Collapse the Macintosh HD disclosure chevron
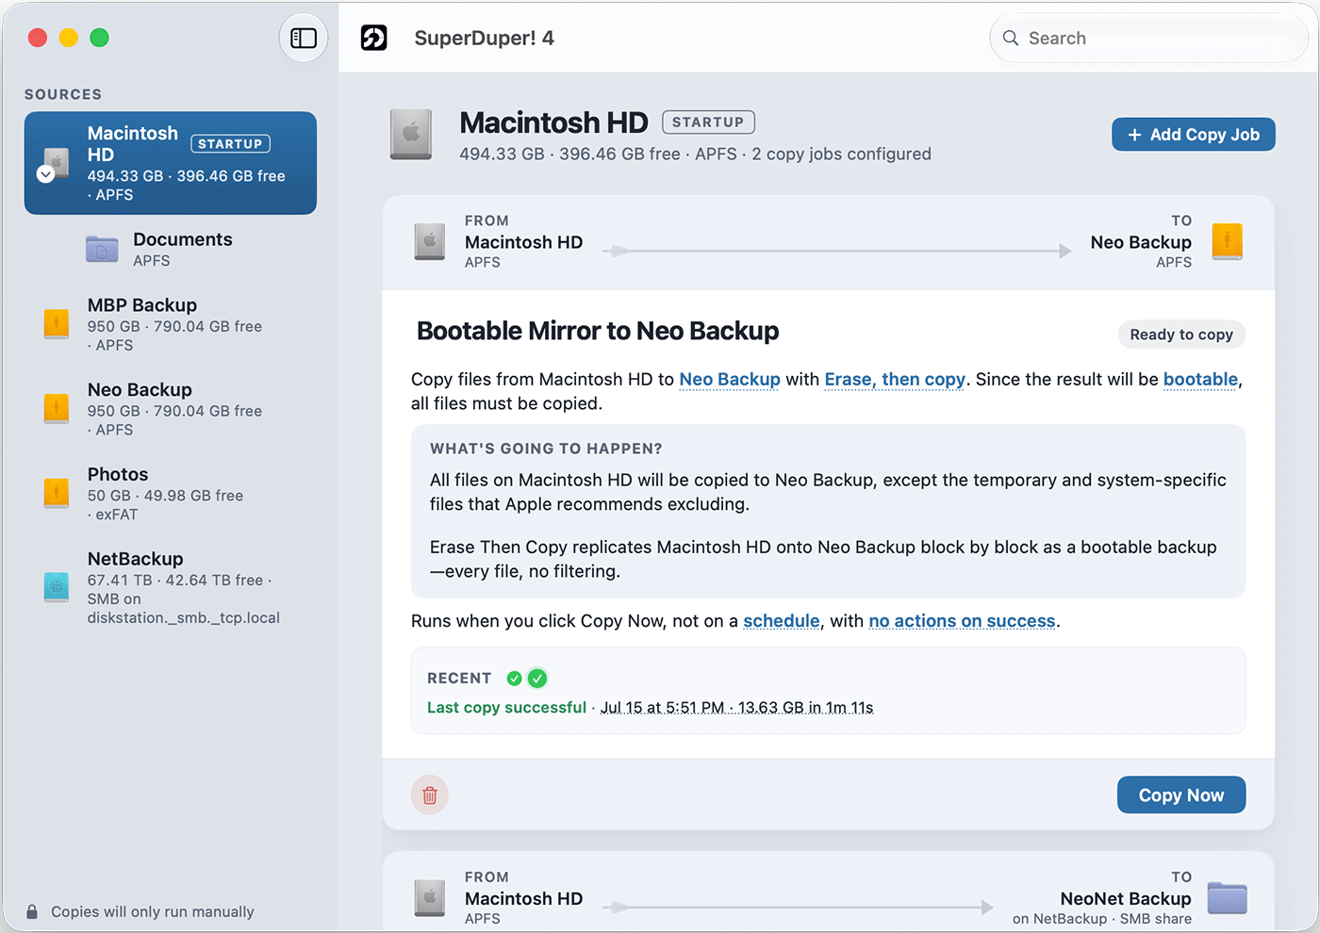The width and height of the screenshot is (1320, 933). (x=45, y=174)
